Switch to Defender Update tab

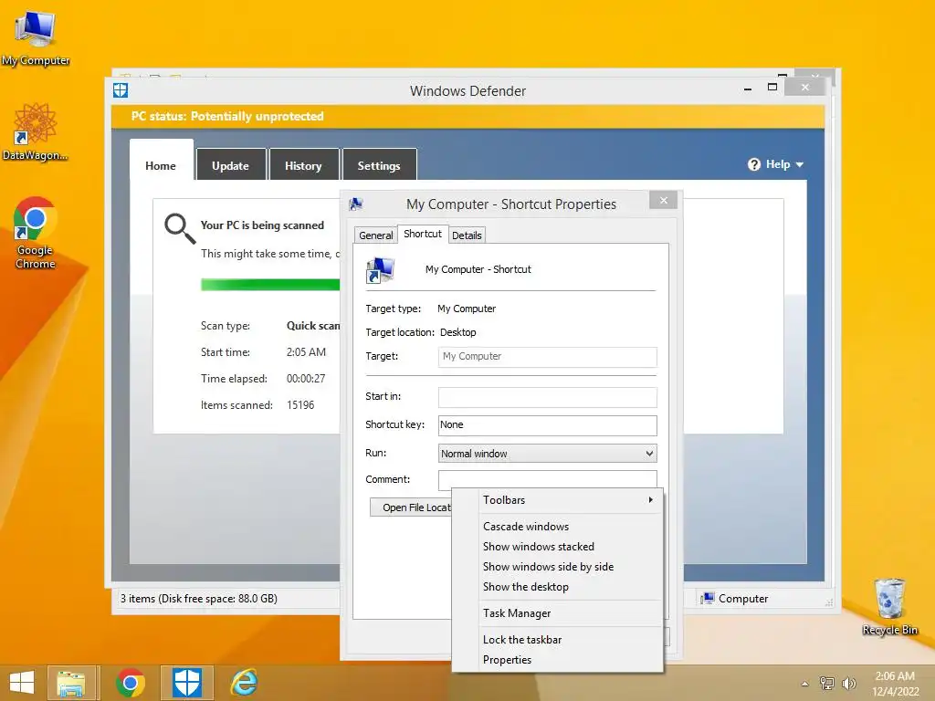[x=230, y=165]
